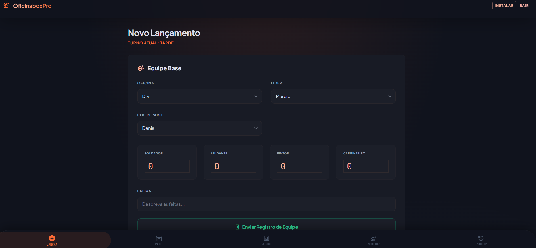This screenshot has height=248, width=536.
Task: Submit with Enviar Registro de Equipe
Action: [267, 224]
